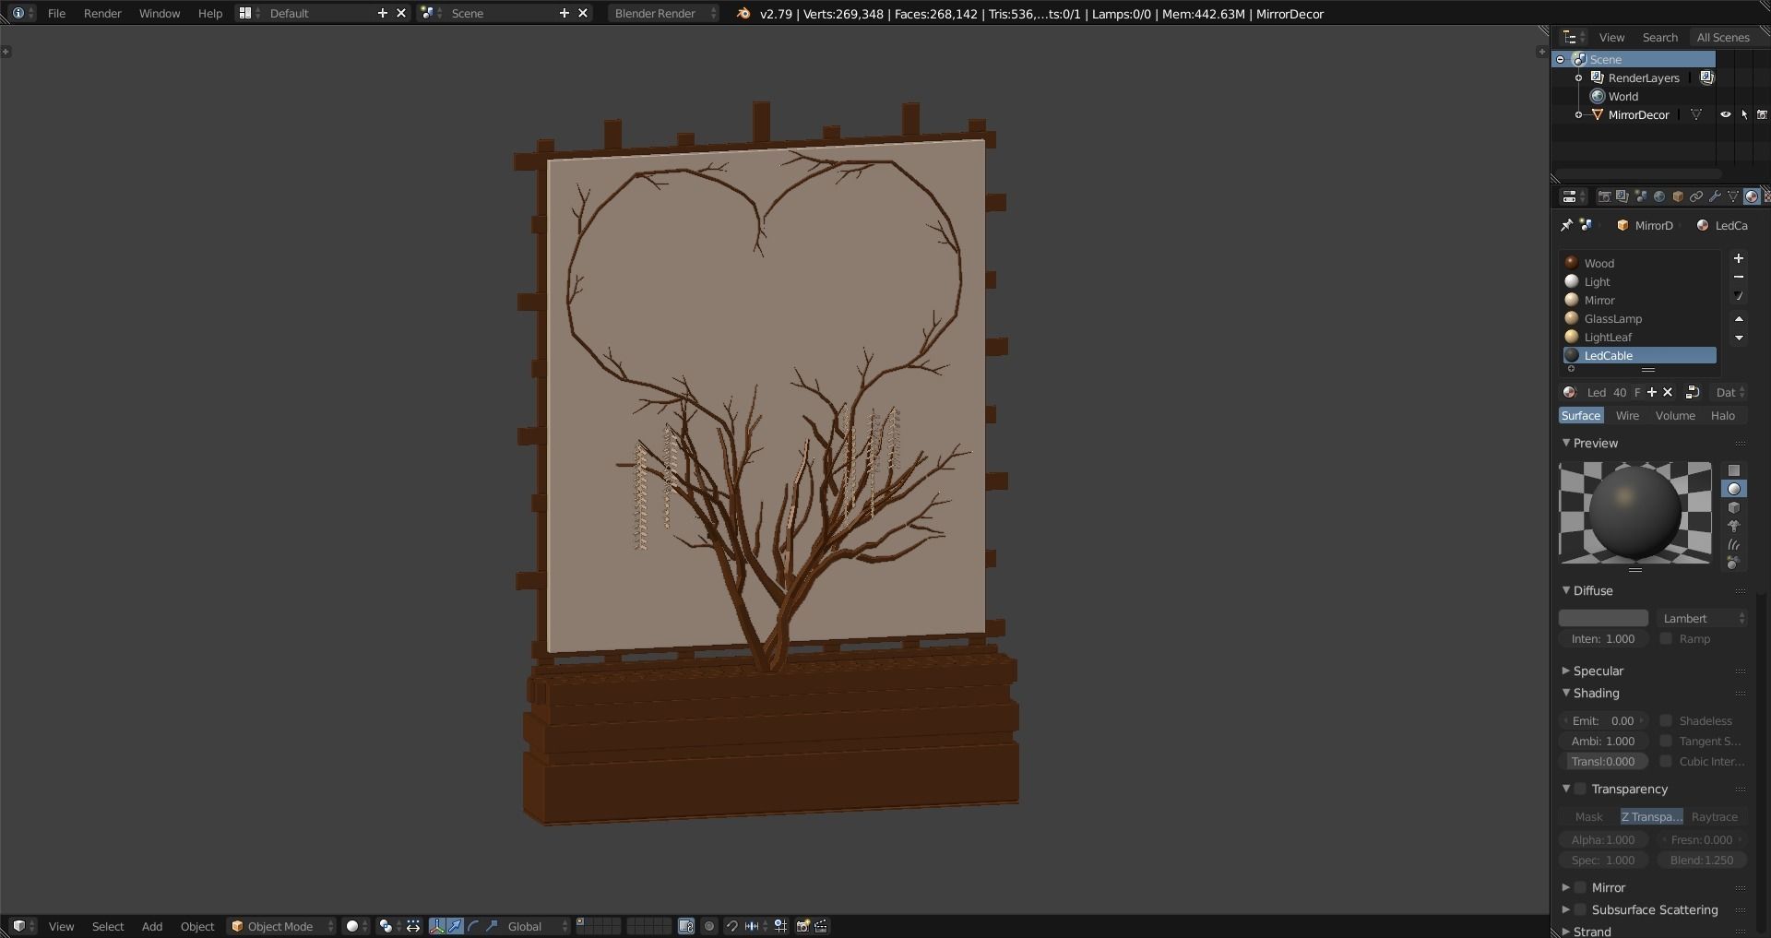Expand the MirrorDecor tree item
This screenshot has height=938, width=1771.
1578,114
